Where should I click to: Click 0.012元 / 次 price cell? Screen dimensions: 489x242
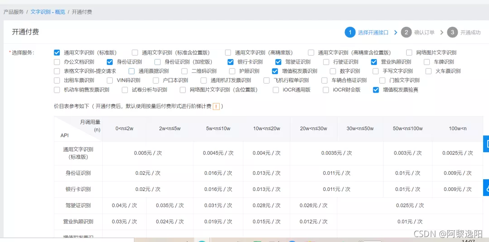coord(313,222)
